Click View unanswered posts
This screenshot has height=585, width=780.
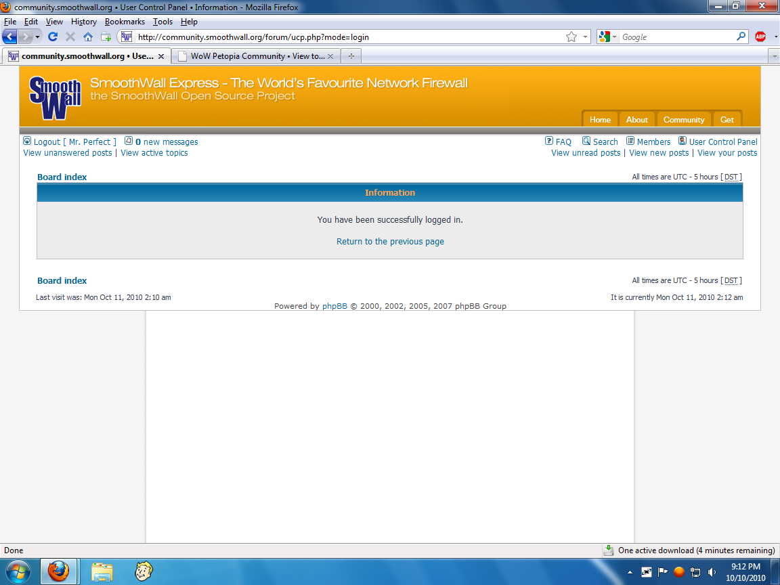tap(68, 153)
